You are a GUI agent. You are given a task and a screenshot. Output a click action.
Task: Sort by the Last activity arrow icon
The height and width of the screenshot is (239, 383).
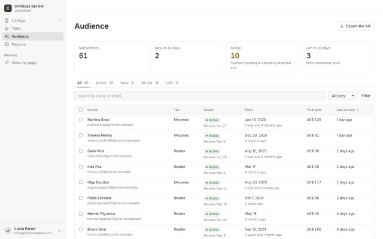pyautogui.click(x=358, y=110)
